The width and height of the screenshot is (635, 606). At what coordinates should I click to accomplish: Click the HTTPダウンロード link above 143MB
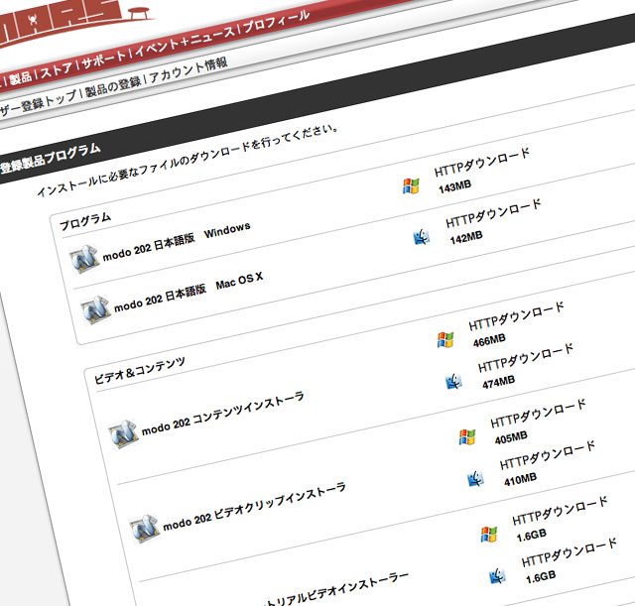click(x=482, y=163)
